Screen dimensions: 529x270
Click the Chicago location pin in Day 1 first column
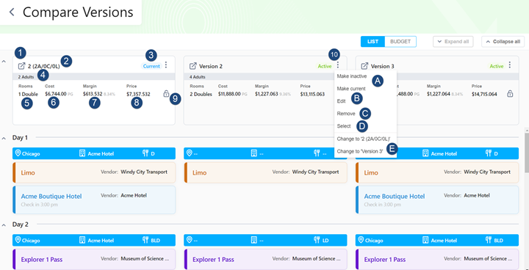[x=18, y=153]
